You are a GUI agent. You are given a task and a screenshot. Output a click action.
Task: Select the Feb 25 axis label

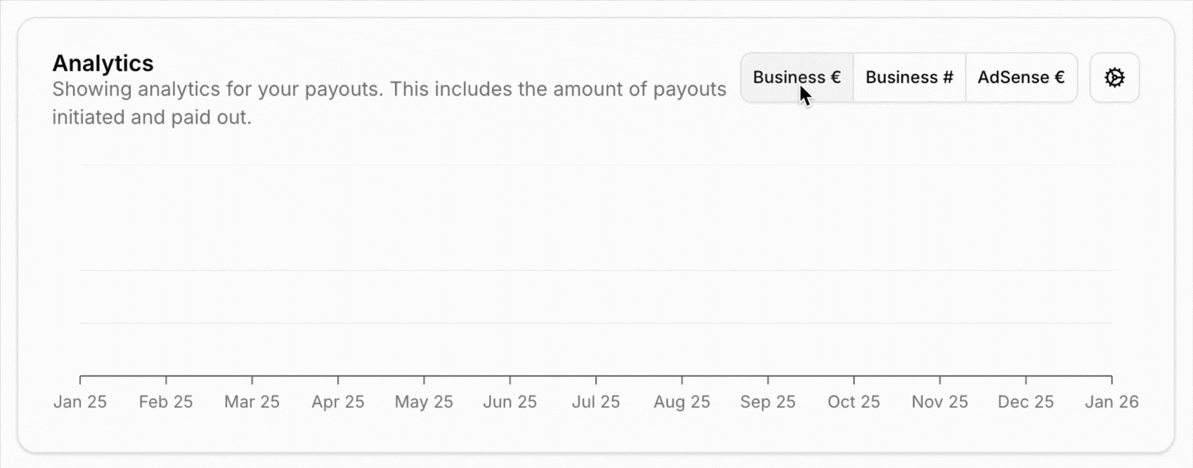coord(166,402)
